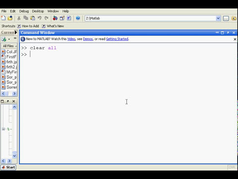The height and width of the screenshot is (179, 238).
Task: Undo the last action in the toolbar
Action: click(40, 18)
